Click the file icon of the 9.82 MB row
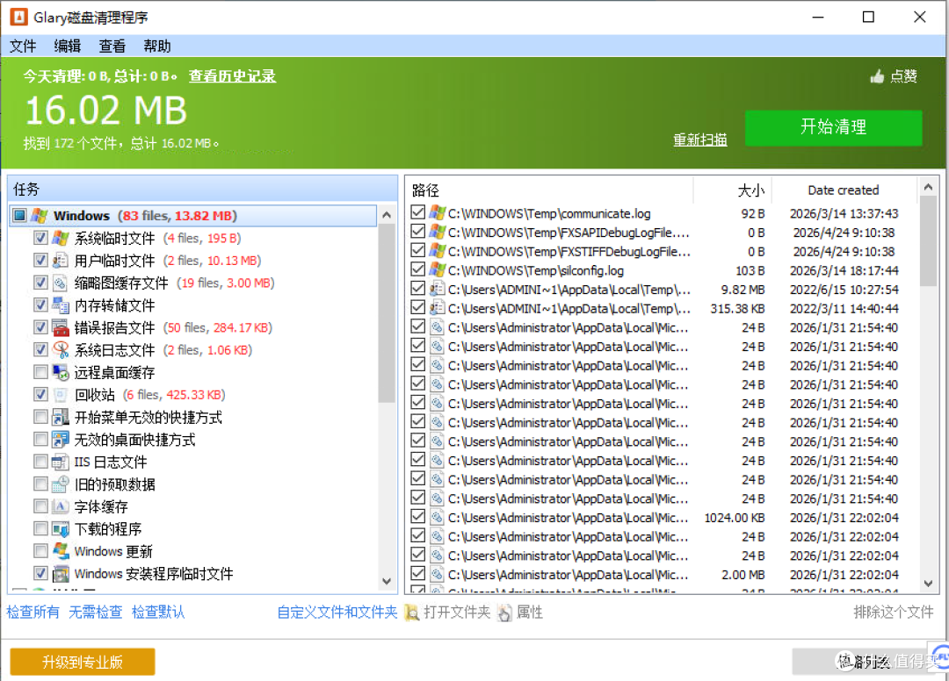 (437, 289)
